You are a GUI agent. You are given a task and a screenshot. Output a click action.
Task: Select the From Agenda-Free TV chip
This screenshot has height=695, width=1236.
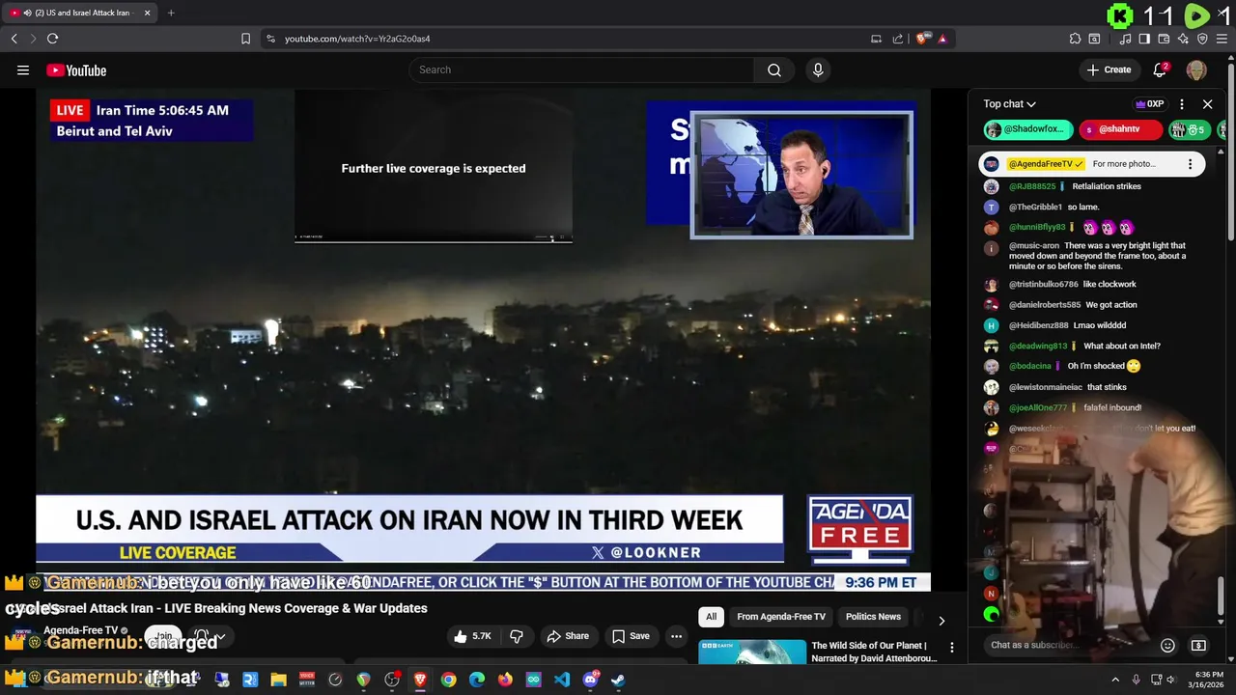click(781, 617)
